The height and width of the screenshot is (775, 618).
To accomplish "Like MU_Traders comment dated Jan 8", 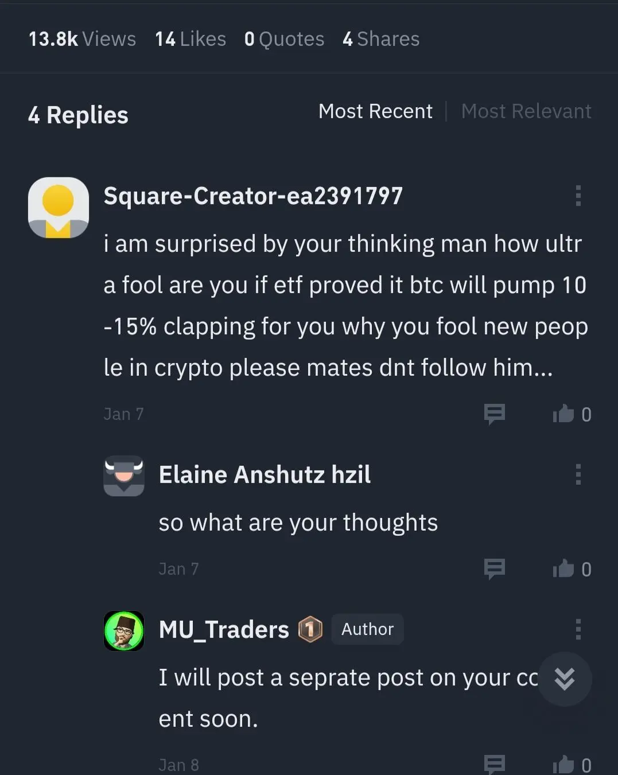I will (x=563, y=764).
